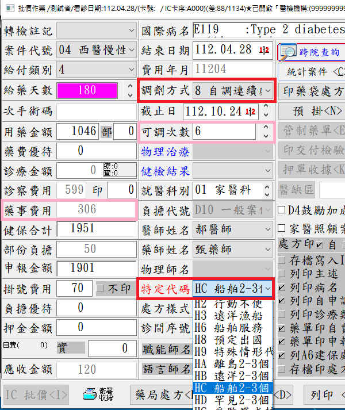The height and width of the screenshot is (410, 345).
Task: Open calendar icon beside 結束日期 date
Action: pos(265,50)
